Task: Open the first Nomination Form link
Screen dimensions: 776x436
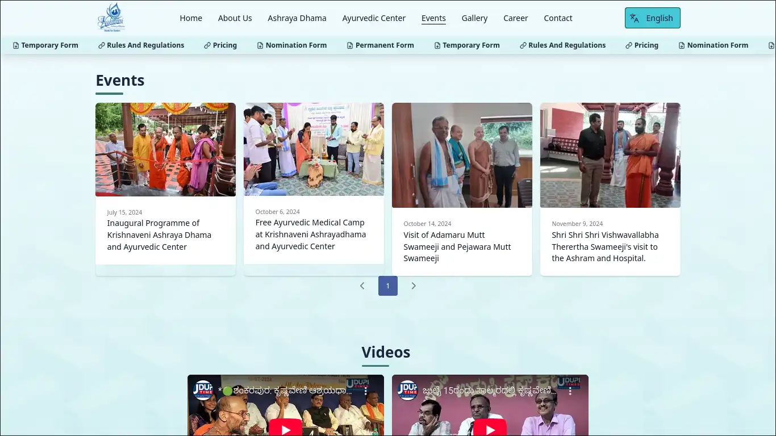Action: pos(291,45)
